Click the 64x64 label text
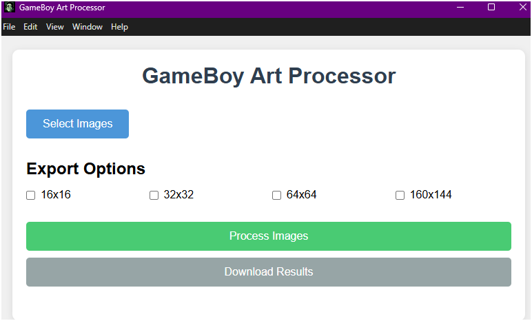The height and width of the screenshot is (321, 532). [x=302, y=195]
